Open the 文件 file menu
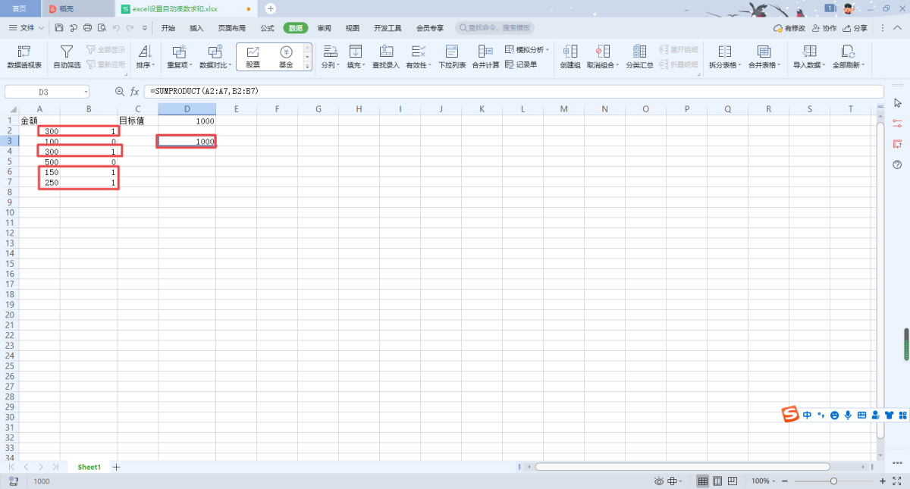This screenshot has height=489, width=910. (27, 28)
